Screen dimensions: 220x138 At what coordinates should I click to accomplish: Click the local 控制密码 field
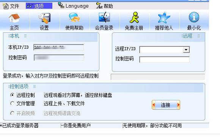click(x=59, y=58)
